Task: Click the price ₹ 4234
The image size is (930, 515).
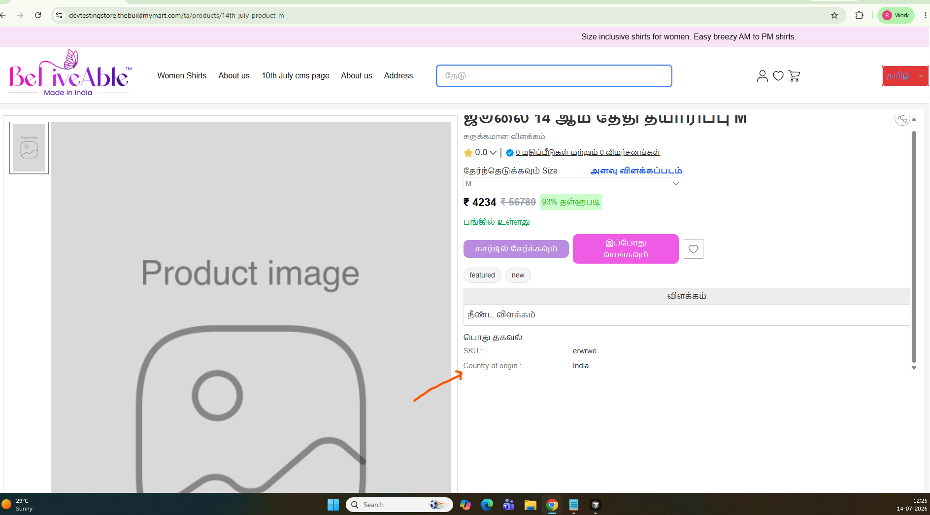Action: point(480,203)
